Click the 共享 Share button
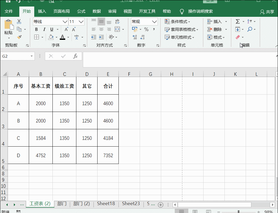Screen dimensions: 278x213 (267, 12)
